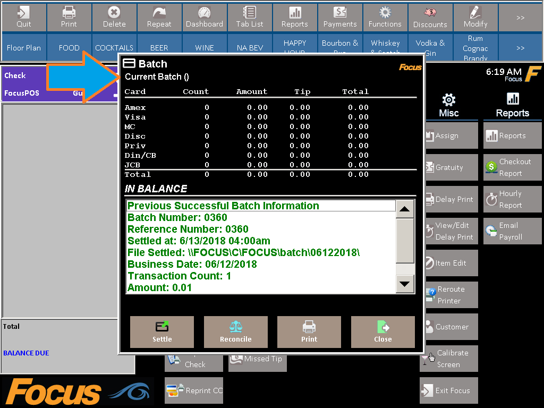Open the Tab List
This screenshot has width=544, height=408.
pos(250,18)
